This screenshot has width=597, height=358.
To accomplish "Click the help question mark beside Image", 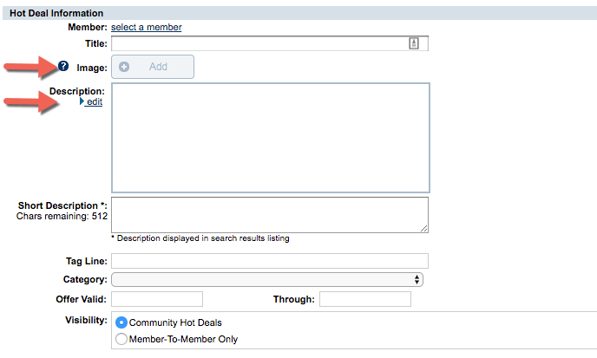I will point(63,66).
